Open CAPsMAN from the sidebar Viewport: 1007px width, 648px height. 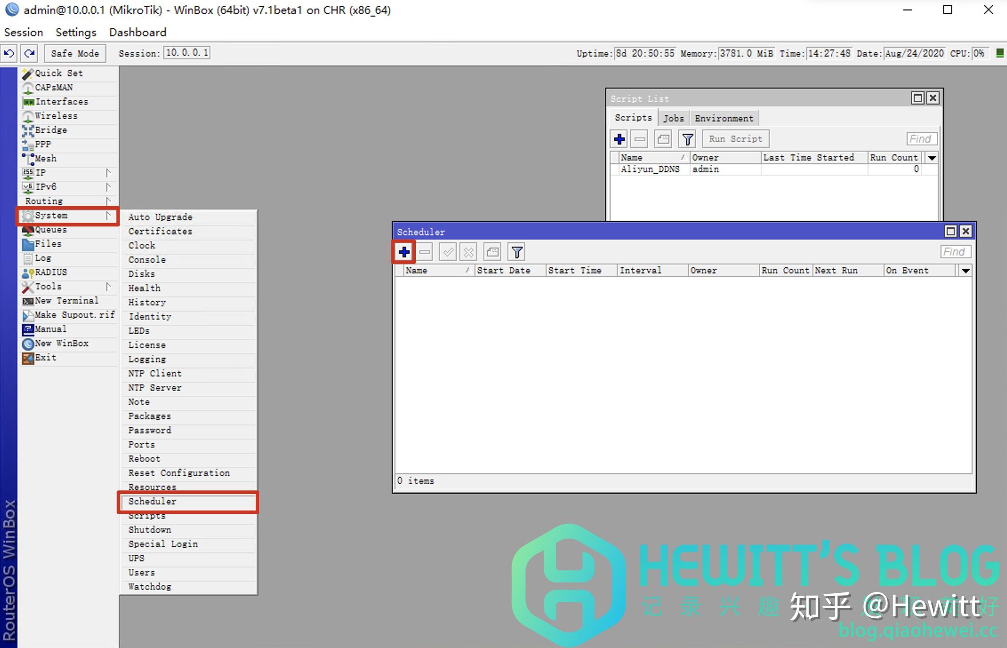[x=69, y=88]
